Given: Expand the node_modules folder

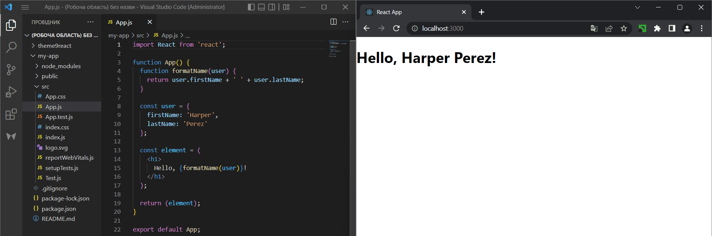Looking at the screenshot, I should pos(61,66).
